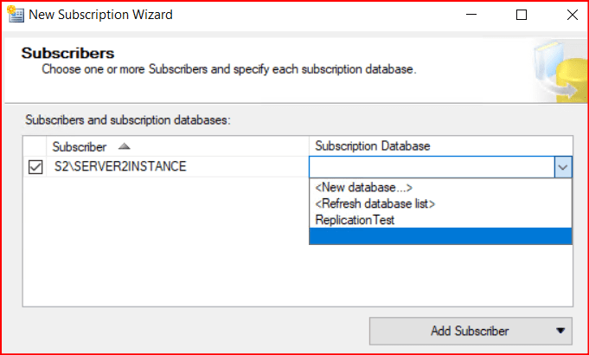The image size is (589, 355).
Task: Click the New Subscription Wizard title icon
Action: (x=15, y=15)
